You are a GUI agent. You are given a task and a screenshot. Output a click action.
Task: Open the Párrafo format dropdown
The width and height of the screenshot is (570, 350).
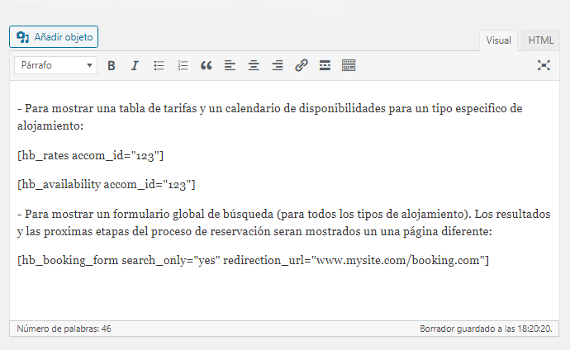pyautogui.click(x=55, y=65)
